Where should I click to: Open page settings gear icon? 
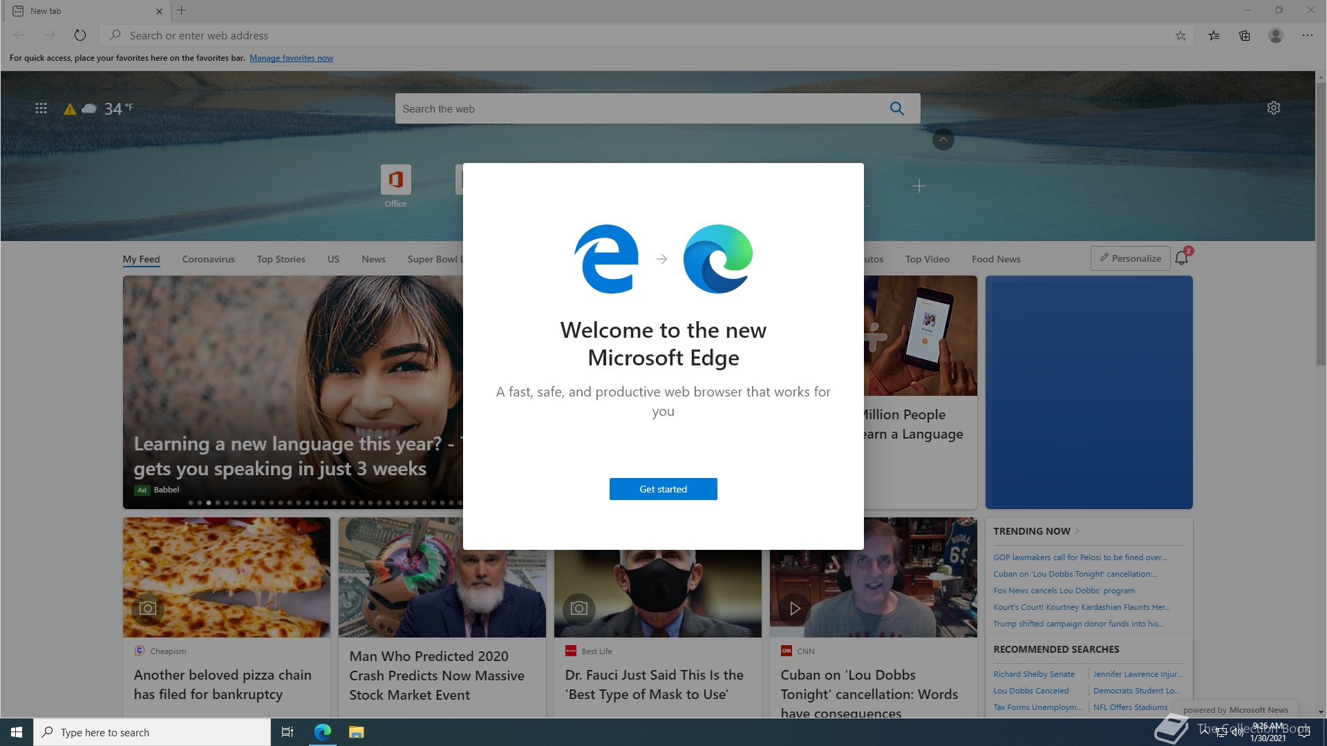pyautogui.click(x=1274, y=108)
